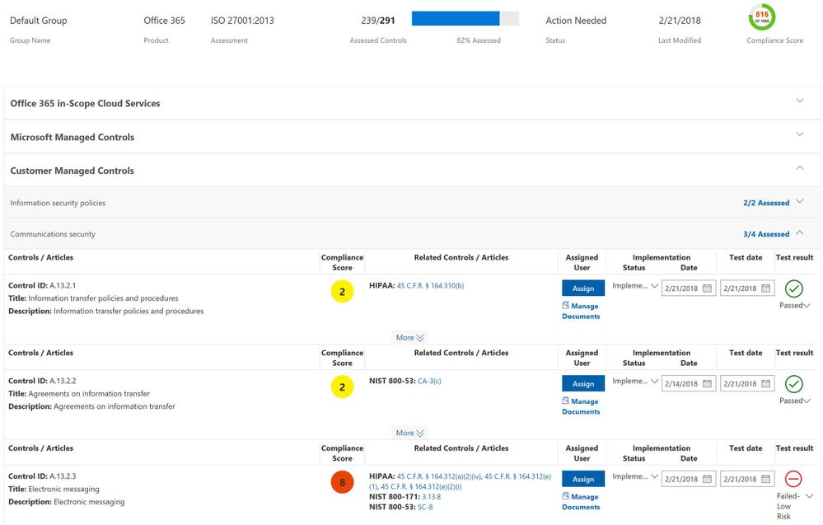Open HIPAA link 45 C.F.R. § 164.310(b)

coord(430,286)
